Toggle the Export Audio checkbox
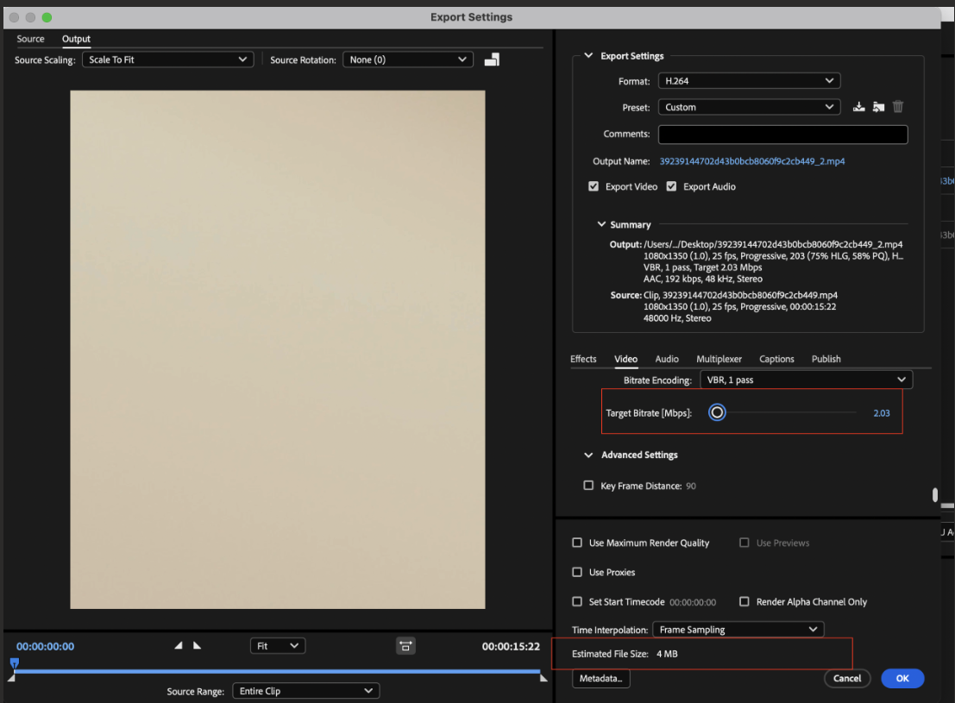 (671, 186)
